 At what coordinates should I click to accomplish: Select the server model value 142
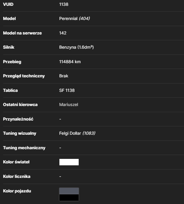point(63,33)
